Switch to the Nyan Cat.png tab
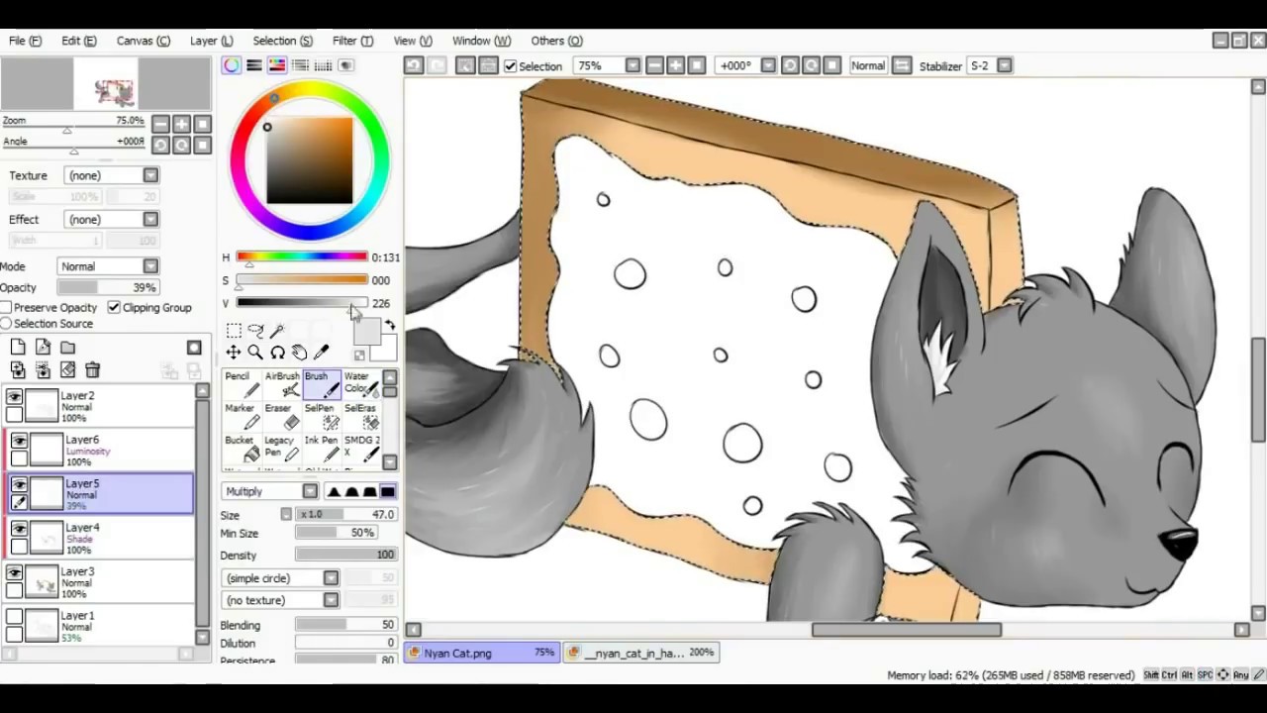1267x713 pixels. click(x=481, y=654)
